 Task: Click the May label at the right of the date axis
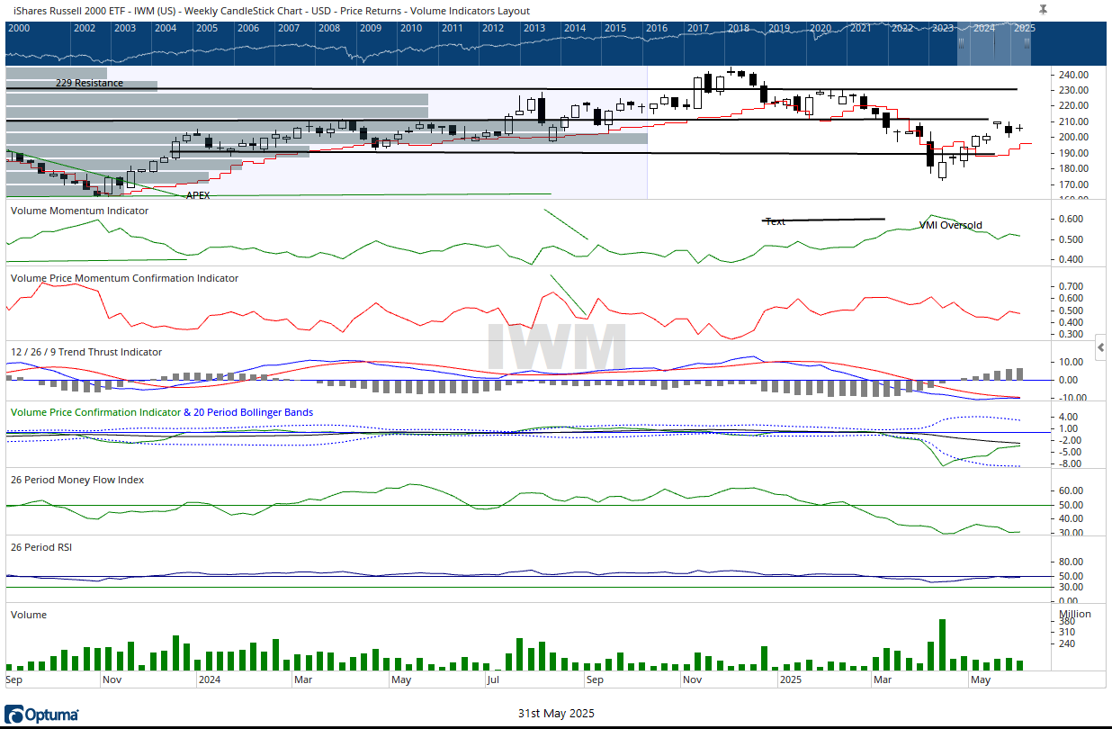tap(980, 680)
